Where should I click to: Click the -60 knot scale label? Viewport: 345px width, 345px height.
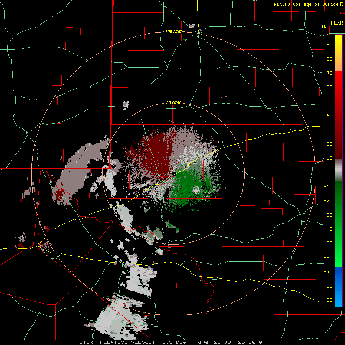[328, 258]
